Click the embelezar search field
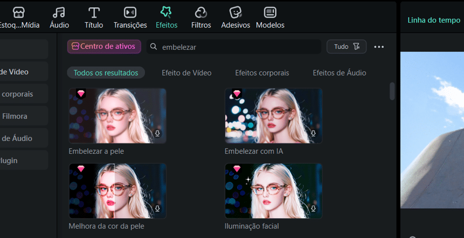Viewport: 464px width, 238px height. click(237, 47)
